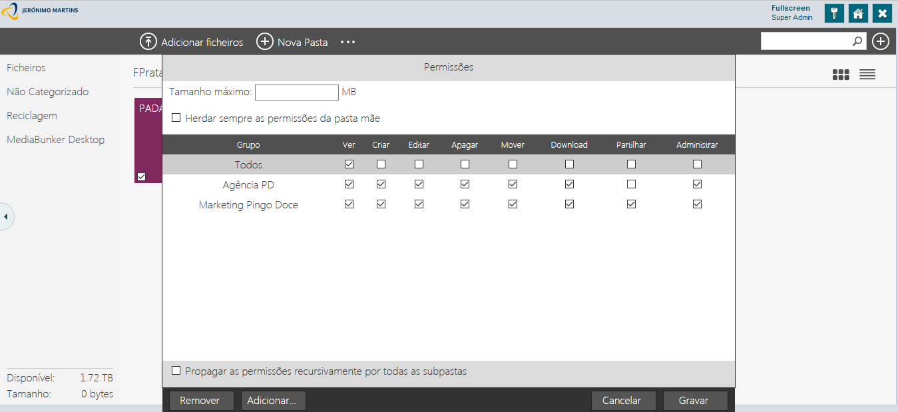Uncheck Ver for Agência PD

pyautogui.click(x=349, y=184)
